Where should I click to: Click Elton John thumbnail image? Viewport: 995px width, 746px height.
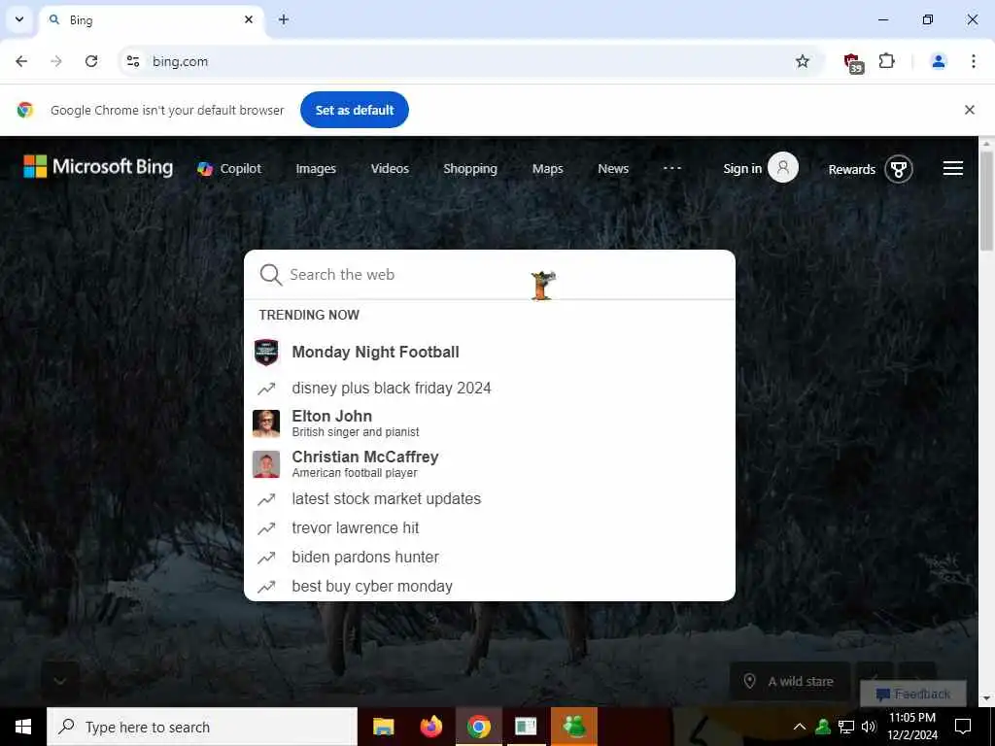pyautogui.click(x=266, y=424)
